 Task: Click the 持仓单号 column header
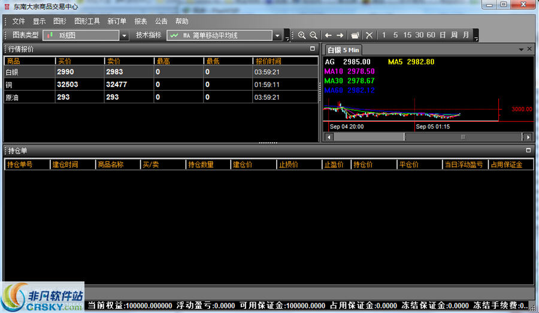27,164
